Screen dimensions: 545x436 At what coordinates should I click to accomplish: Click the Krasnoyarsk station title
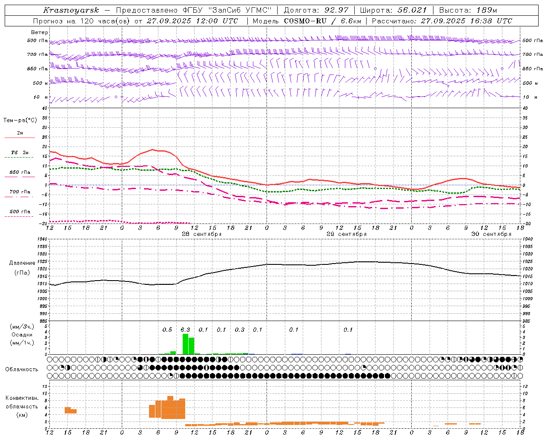tap(71, 10)
